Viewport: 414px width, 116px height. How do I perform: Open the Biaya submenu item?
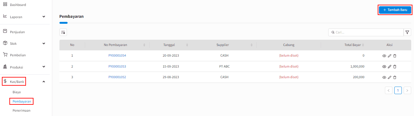(x=17, y=92)
